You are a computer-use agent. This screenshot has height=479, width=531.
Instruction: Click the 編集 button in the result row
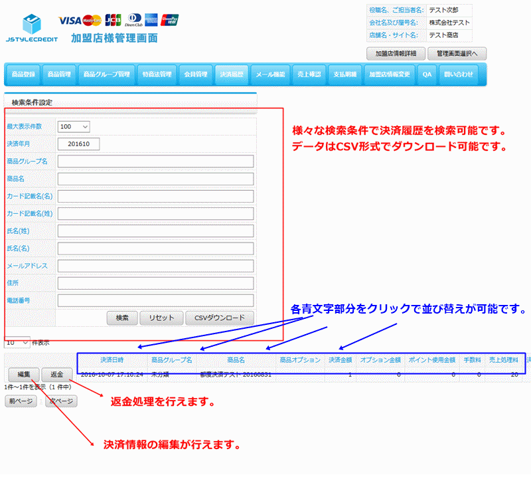(24, 375)
